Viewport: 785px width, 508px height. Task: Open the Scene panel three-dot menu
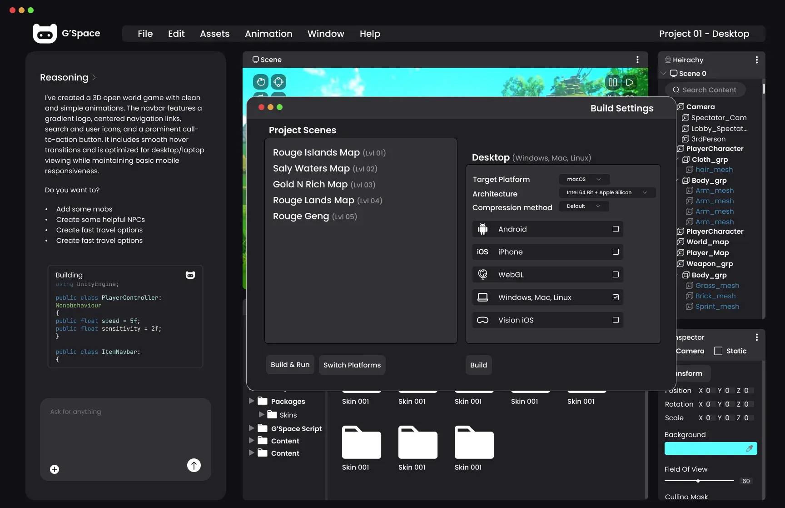tap(637, 60)
